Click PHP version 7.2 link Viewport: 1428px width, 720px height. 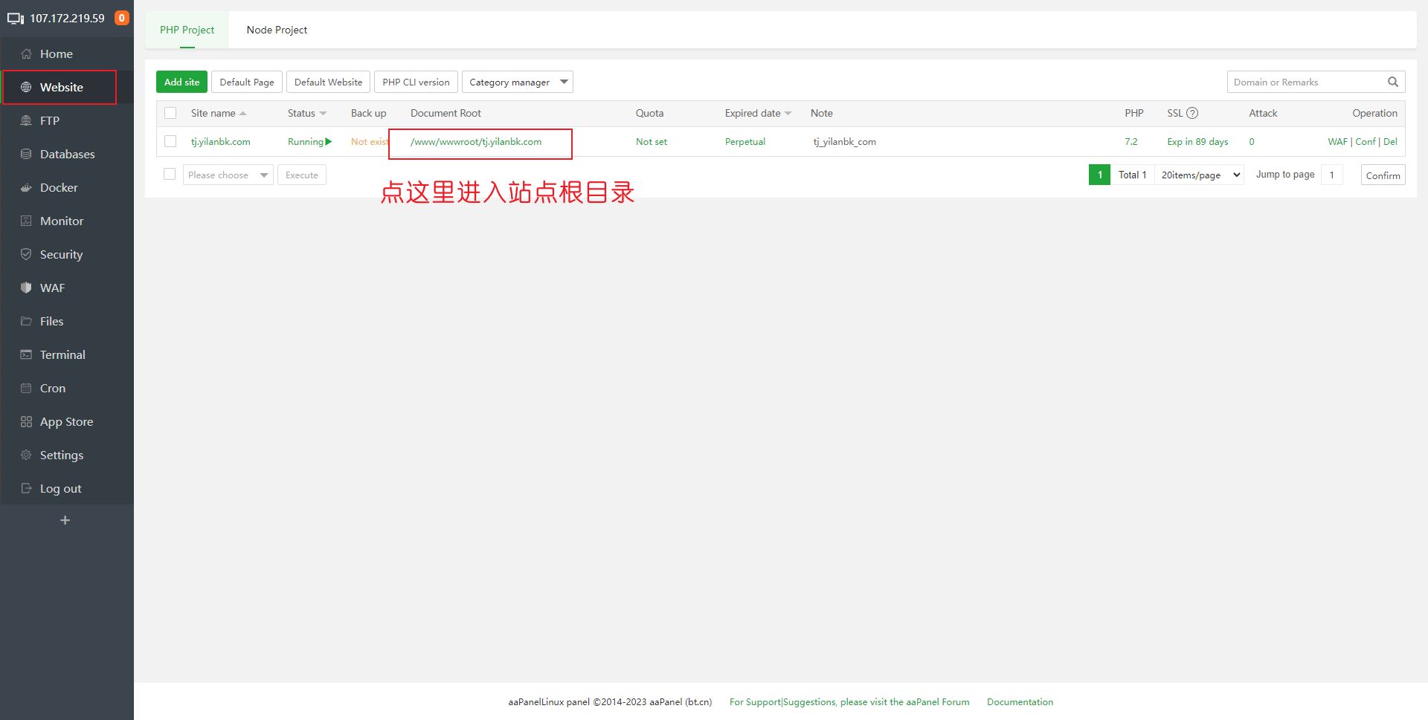(x=1130, y=141)
